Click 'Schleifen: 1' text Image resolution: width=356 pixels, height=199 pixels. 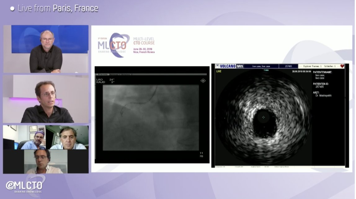coord(330,66)
